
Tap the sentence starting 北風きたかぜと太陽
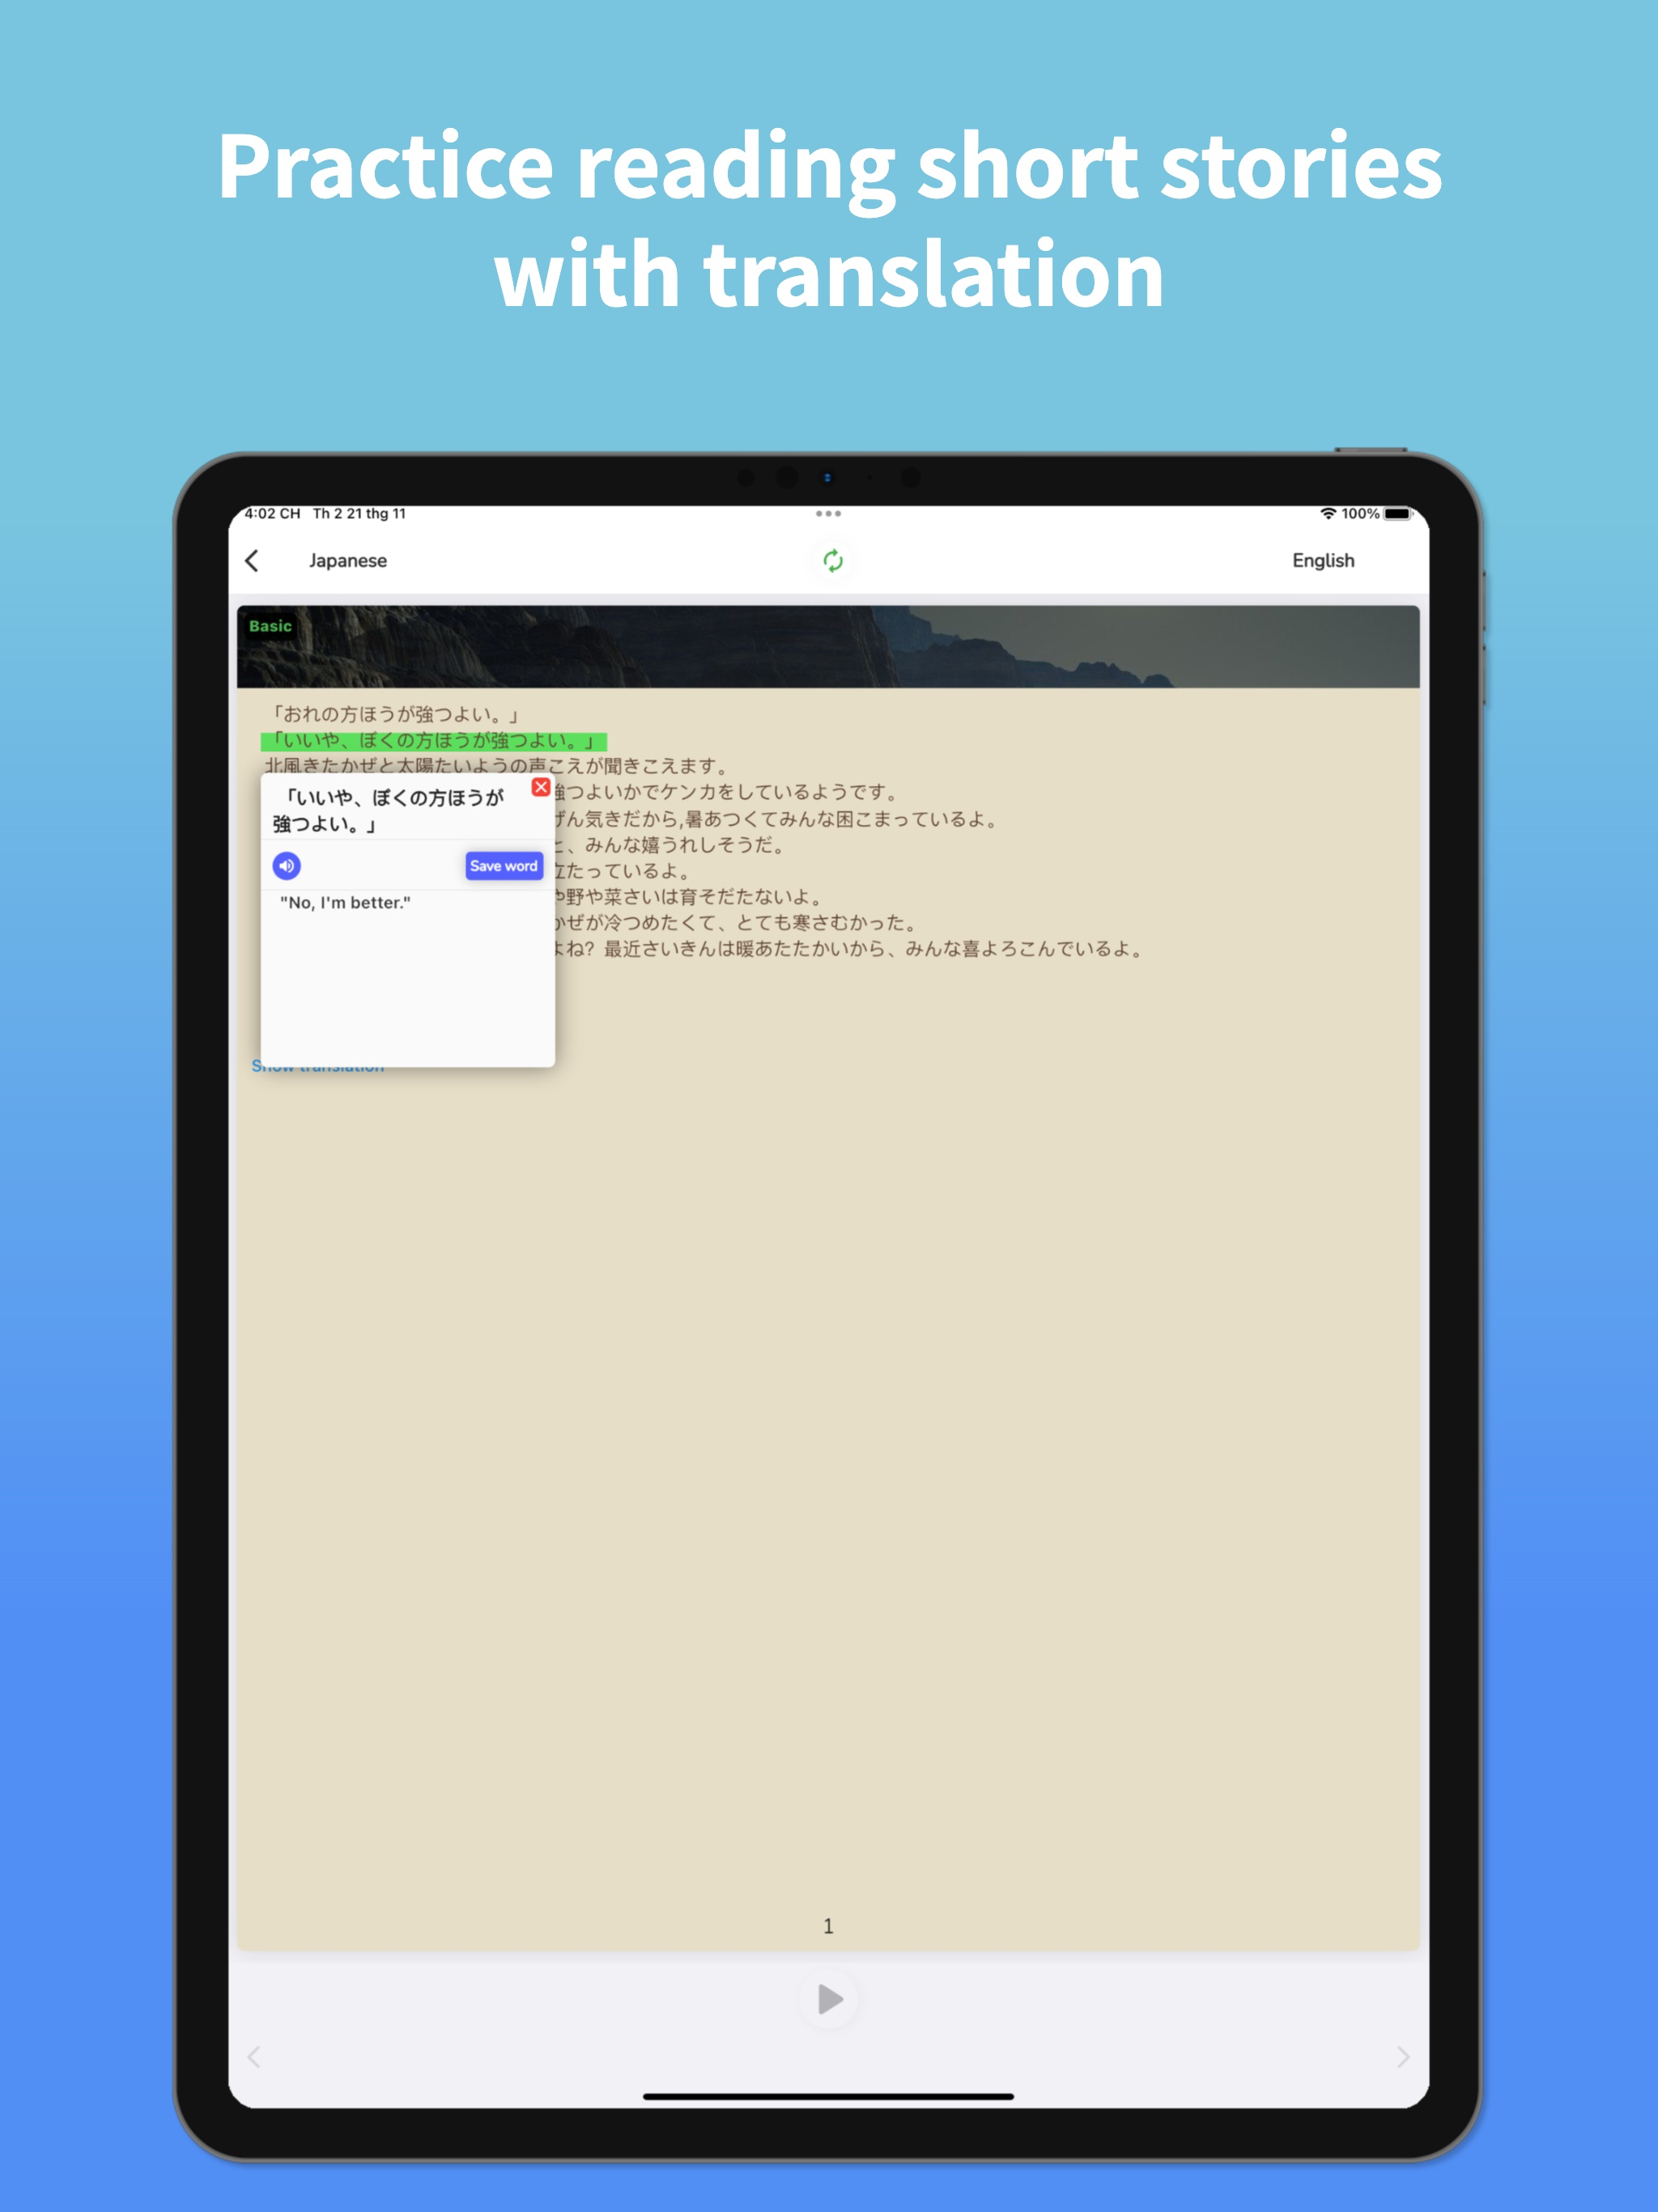[x=496, y=766]
